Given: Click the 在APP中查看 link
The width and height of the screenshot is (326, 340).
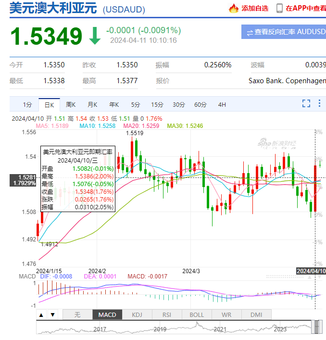Looking at the screenshot, I should point(305,8).
